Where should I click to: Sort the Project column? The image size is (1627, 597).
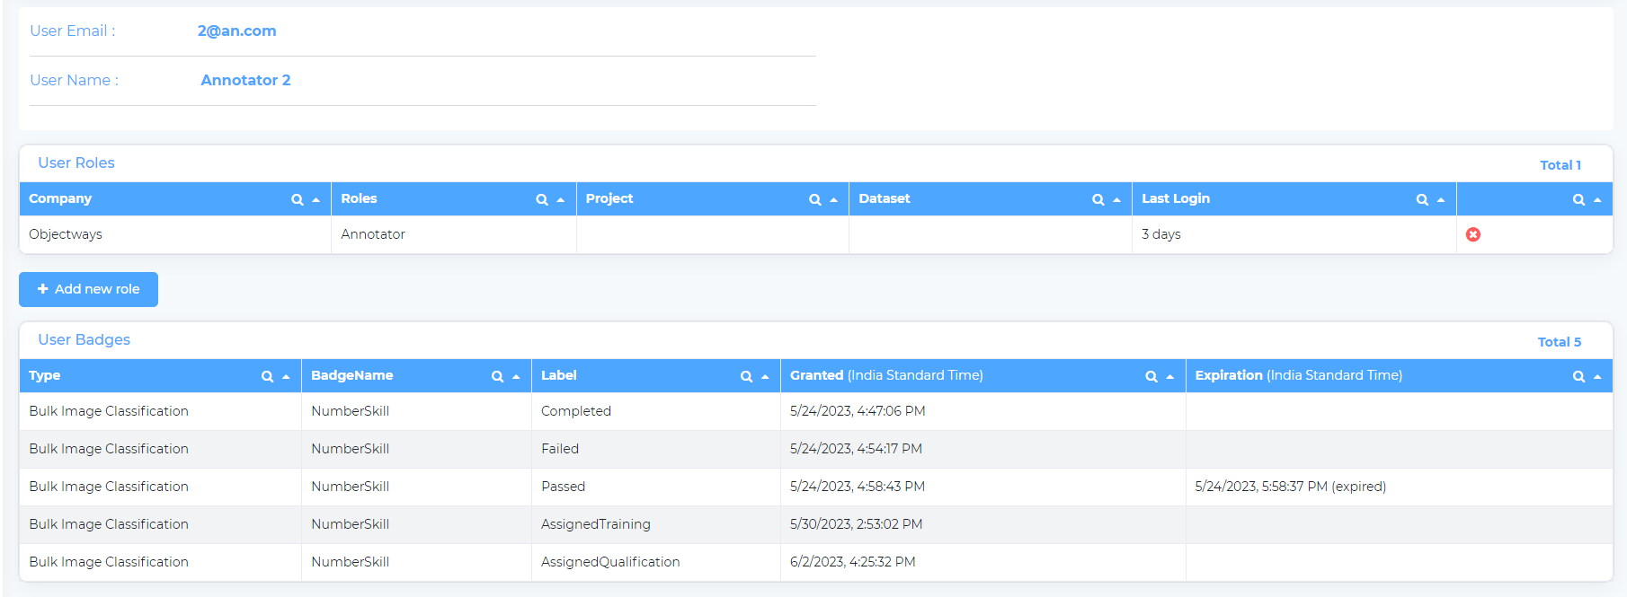pos(833,199)
